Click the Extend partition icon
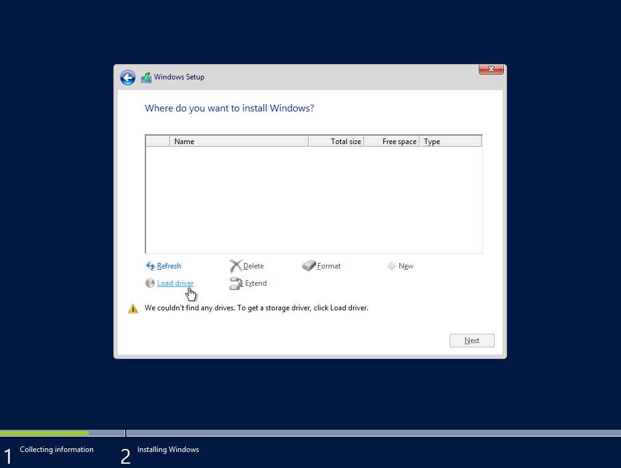The image size is (621, 468). pyautogui.click(x=236, y=283)
